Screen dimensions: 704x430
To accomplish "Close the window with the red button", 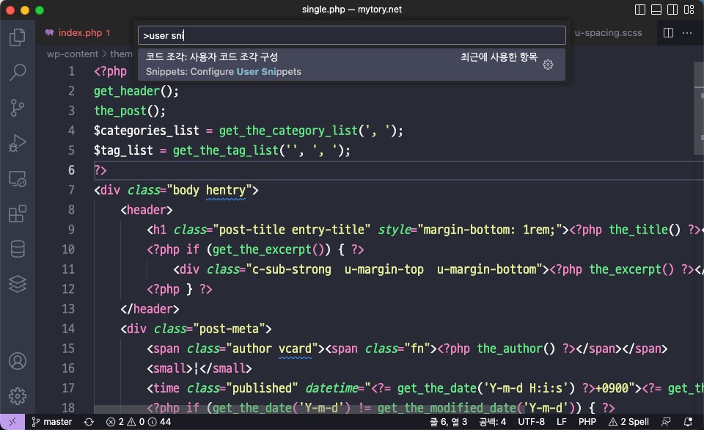I will [10, 10].
